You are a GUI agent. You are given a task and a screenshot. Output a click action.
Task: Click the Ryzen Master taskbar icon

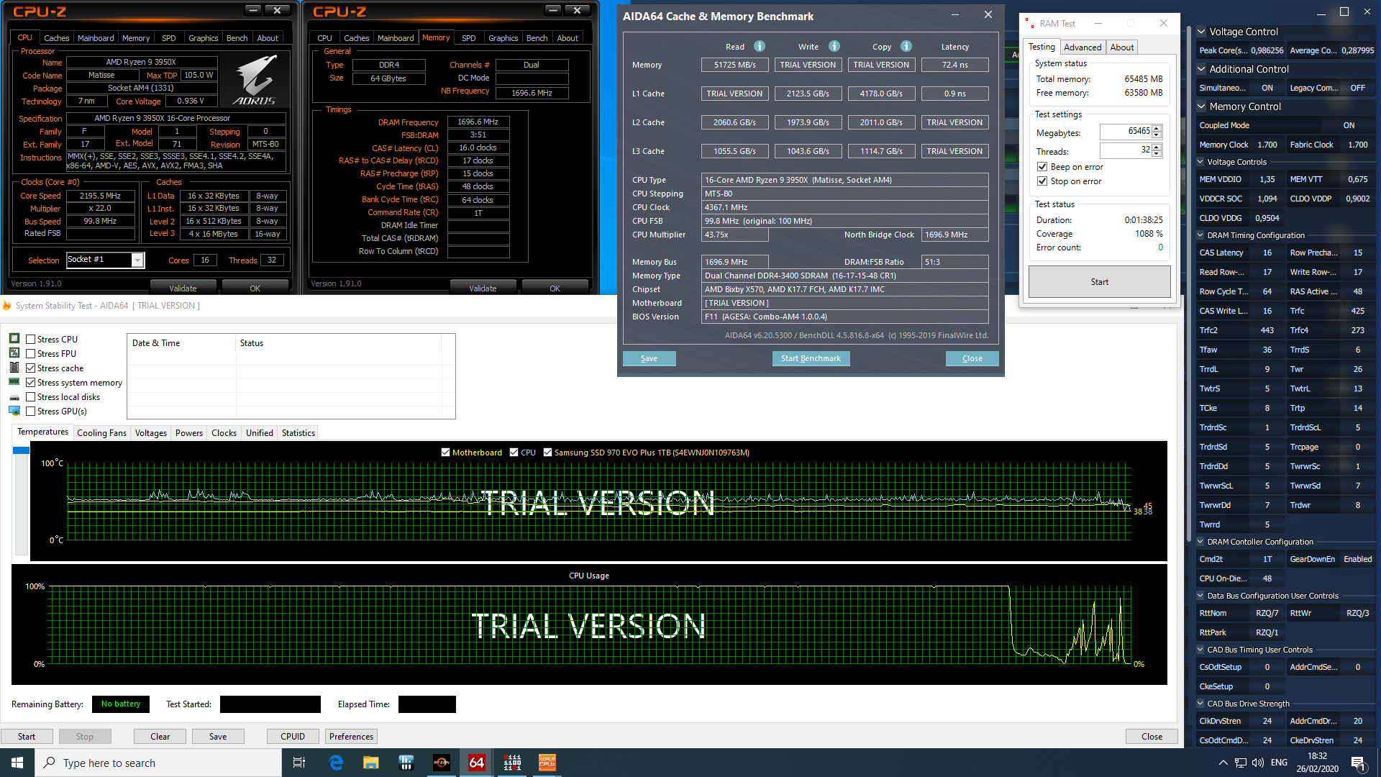tap(442, 763)
